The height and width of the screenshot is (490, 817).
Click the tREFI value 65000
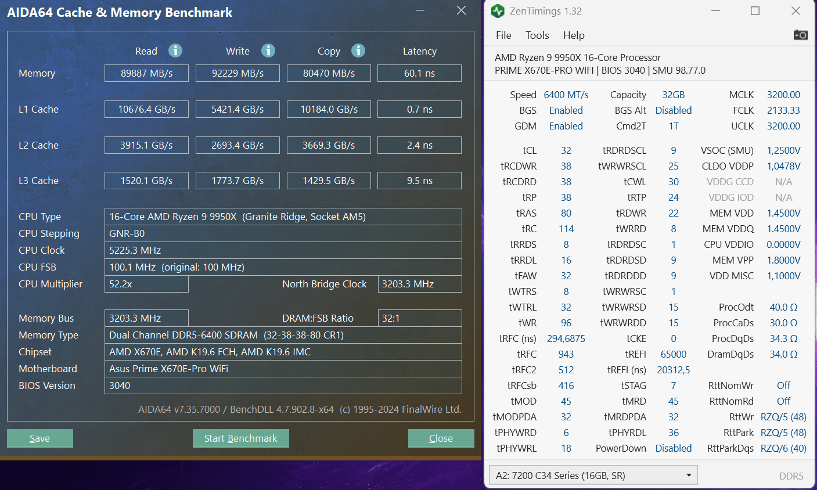(674, 354)
